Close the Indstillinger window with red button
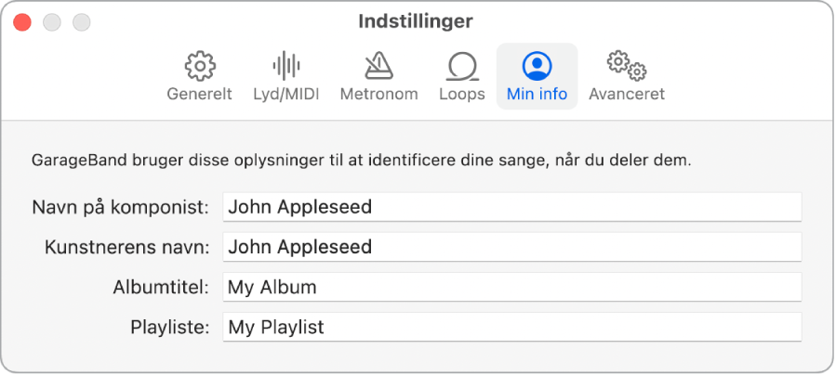The height and width of the screenshot is (375, 836). click(22, 22)
